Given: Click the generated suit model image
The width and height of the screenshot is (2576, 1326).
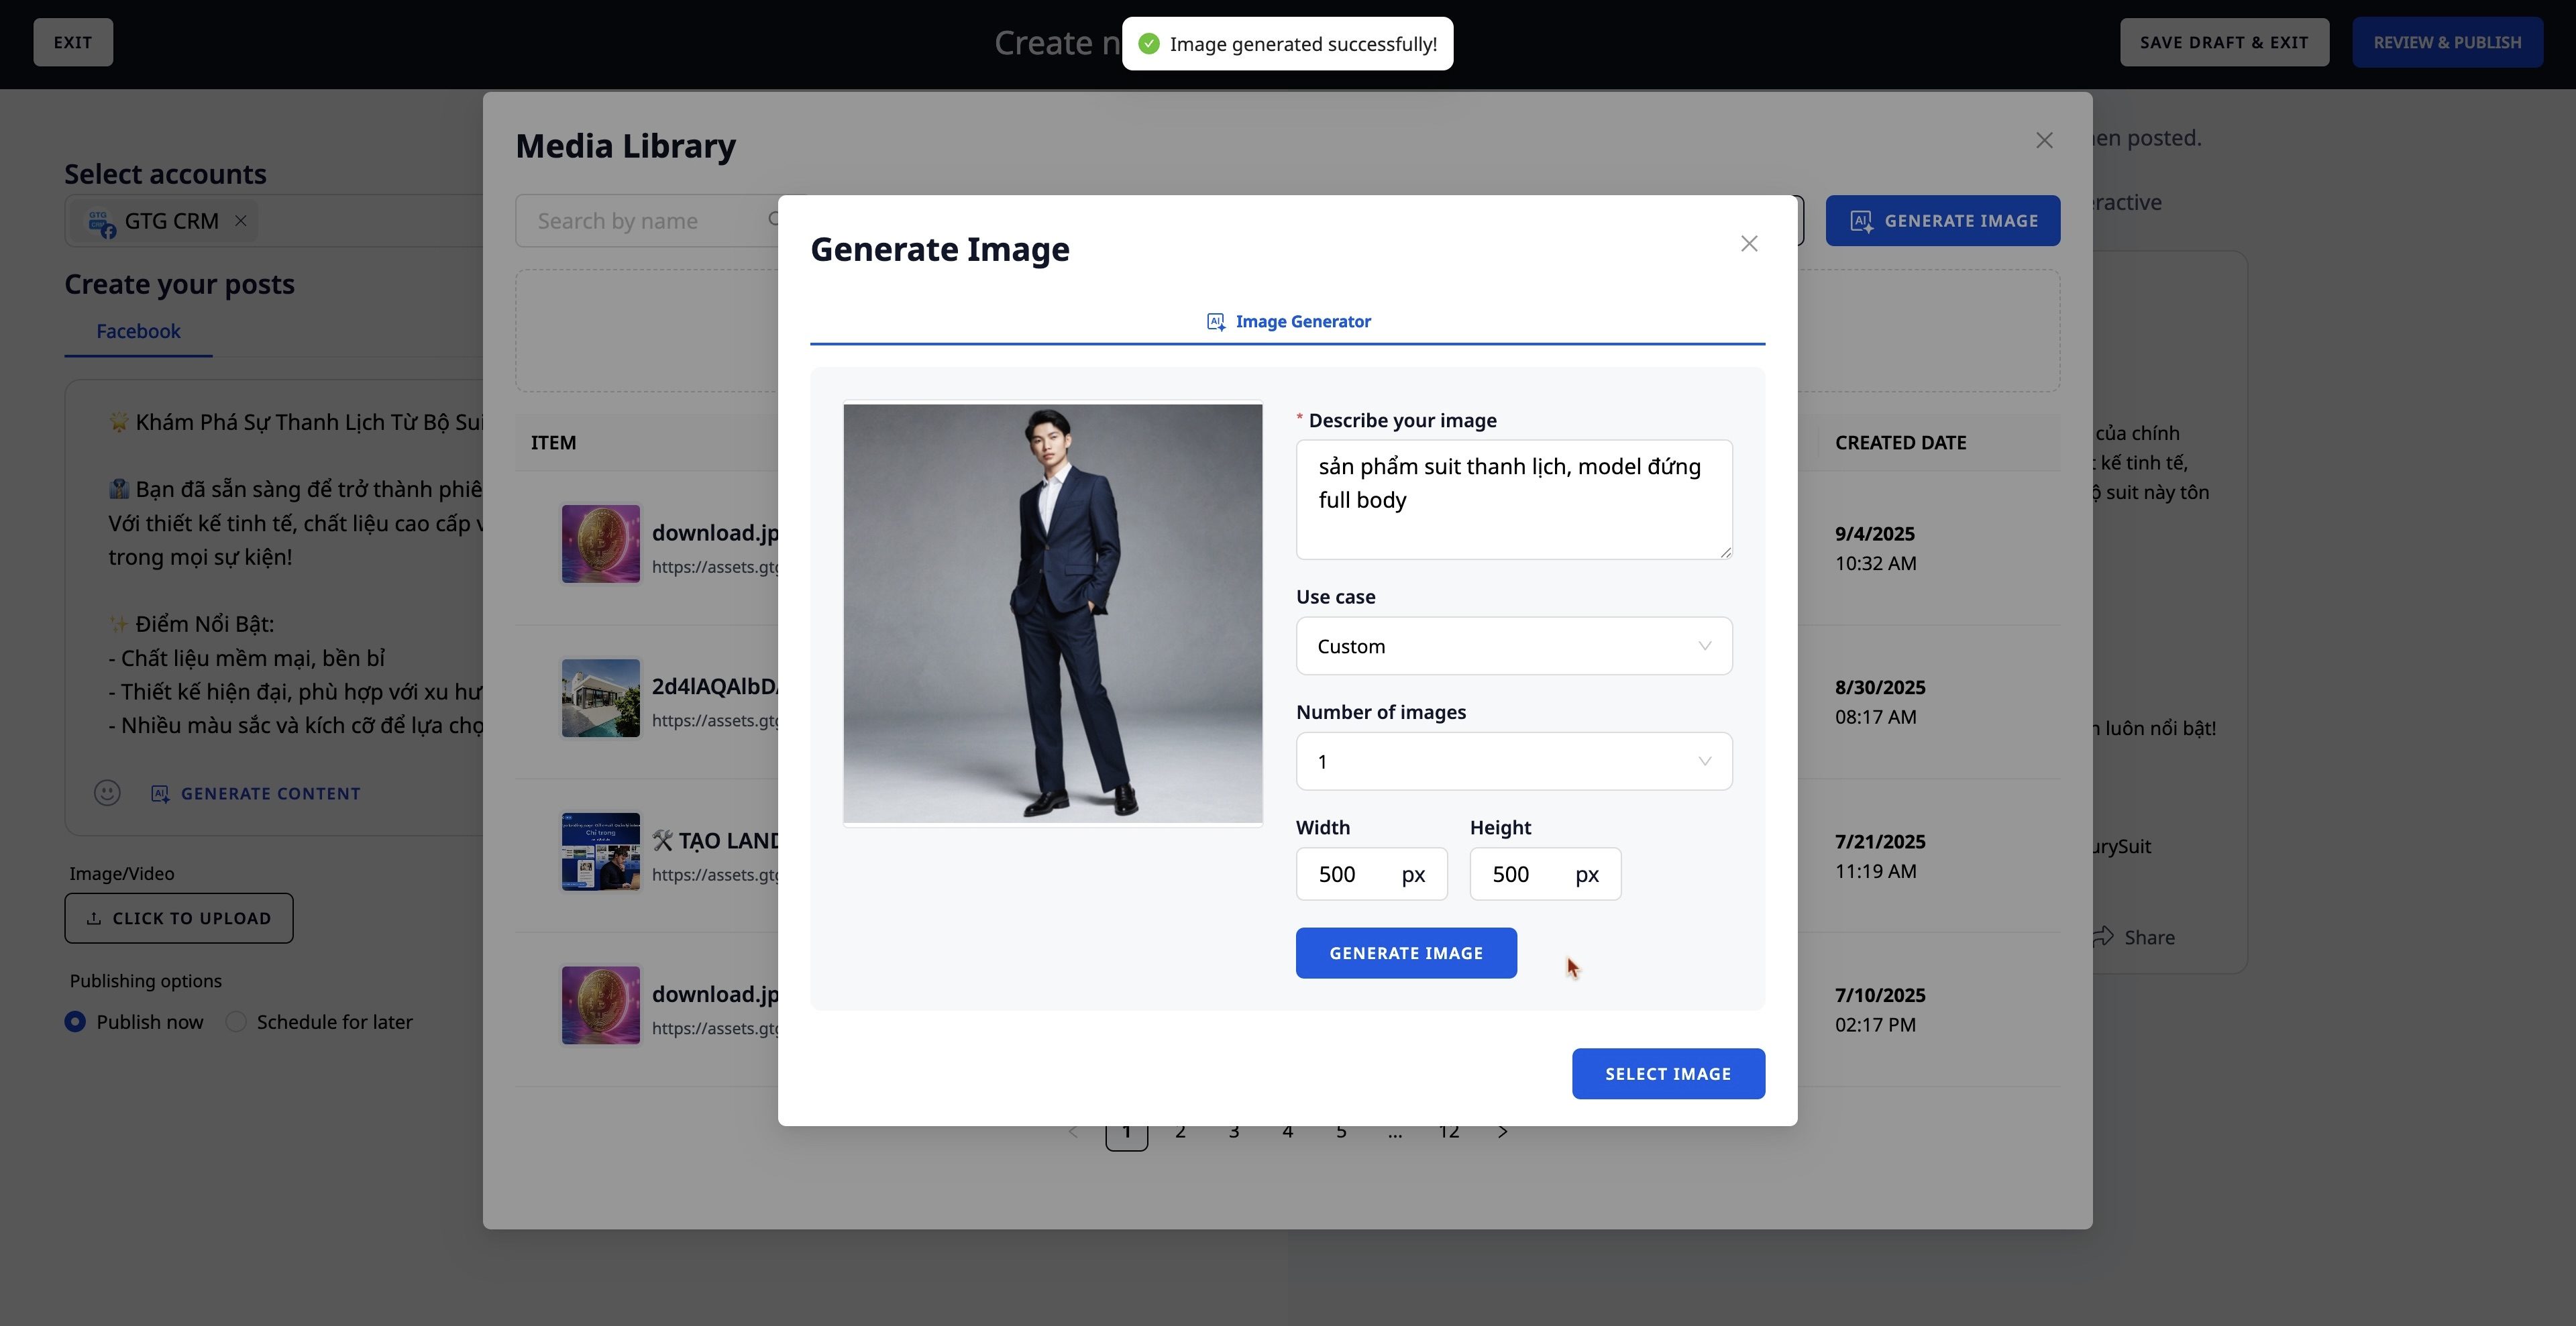Looking at the screenshot, I should tap(1052, 613).
